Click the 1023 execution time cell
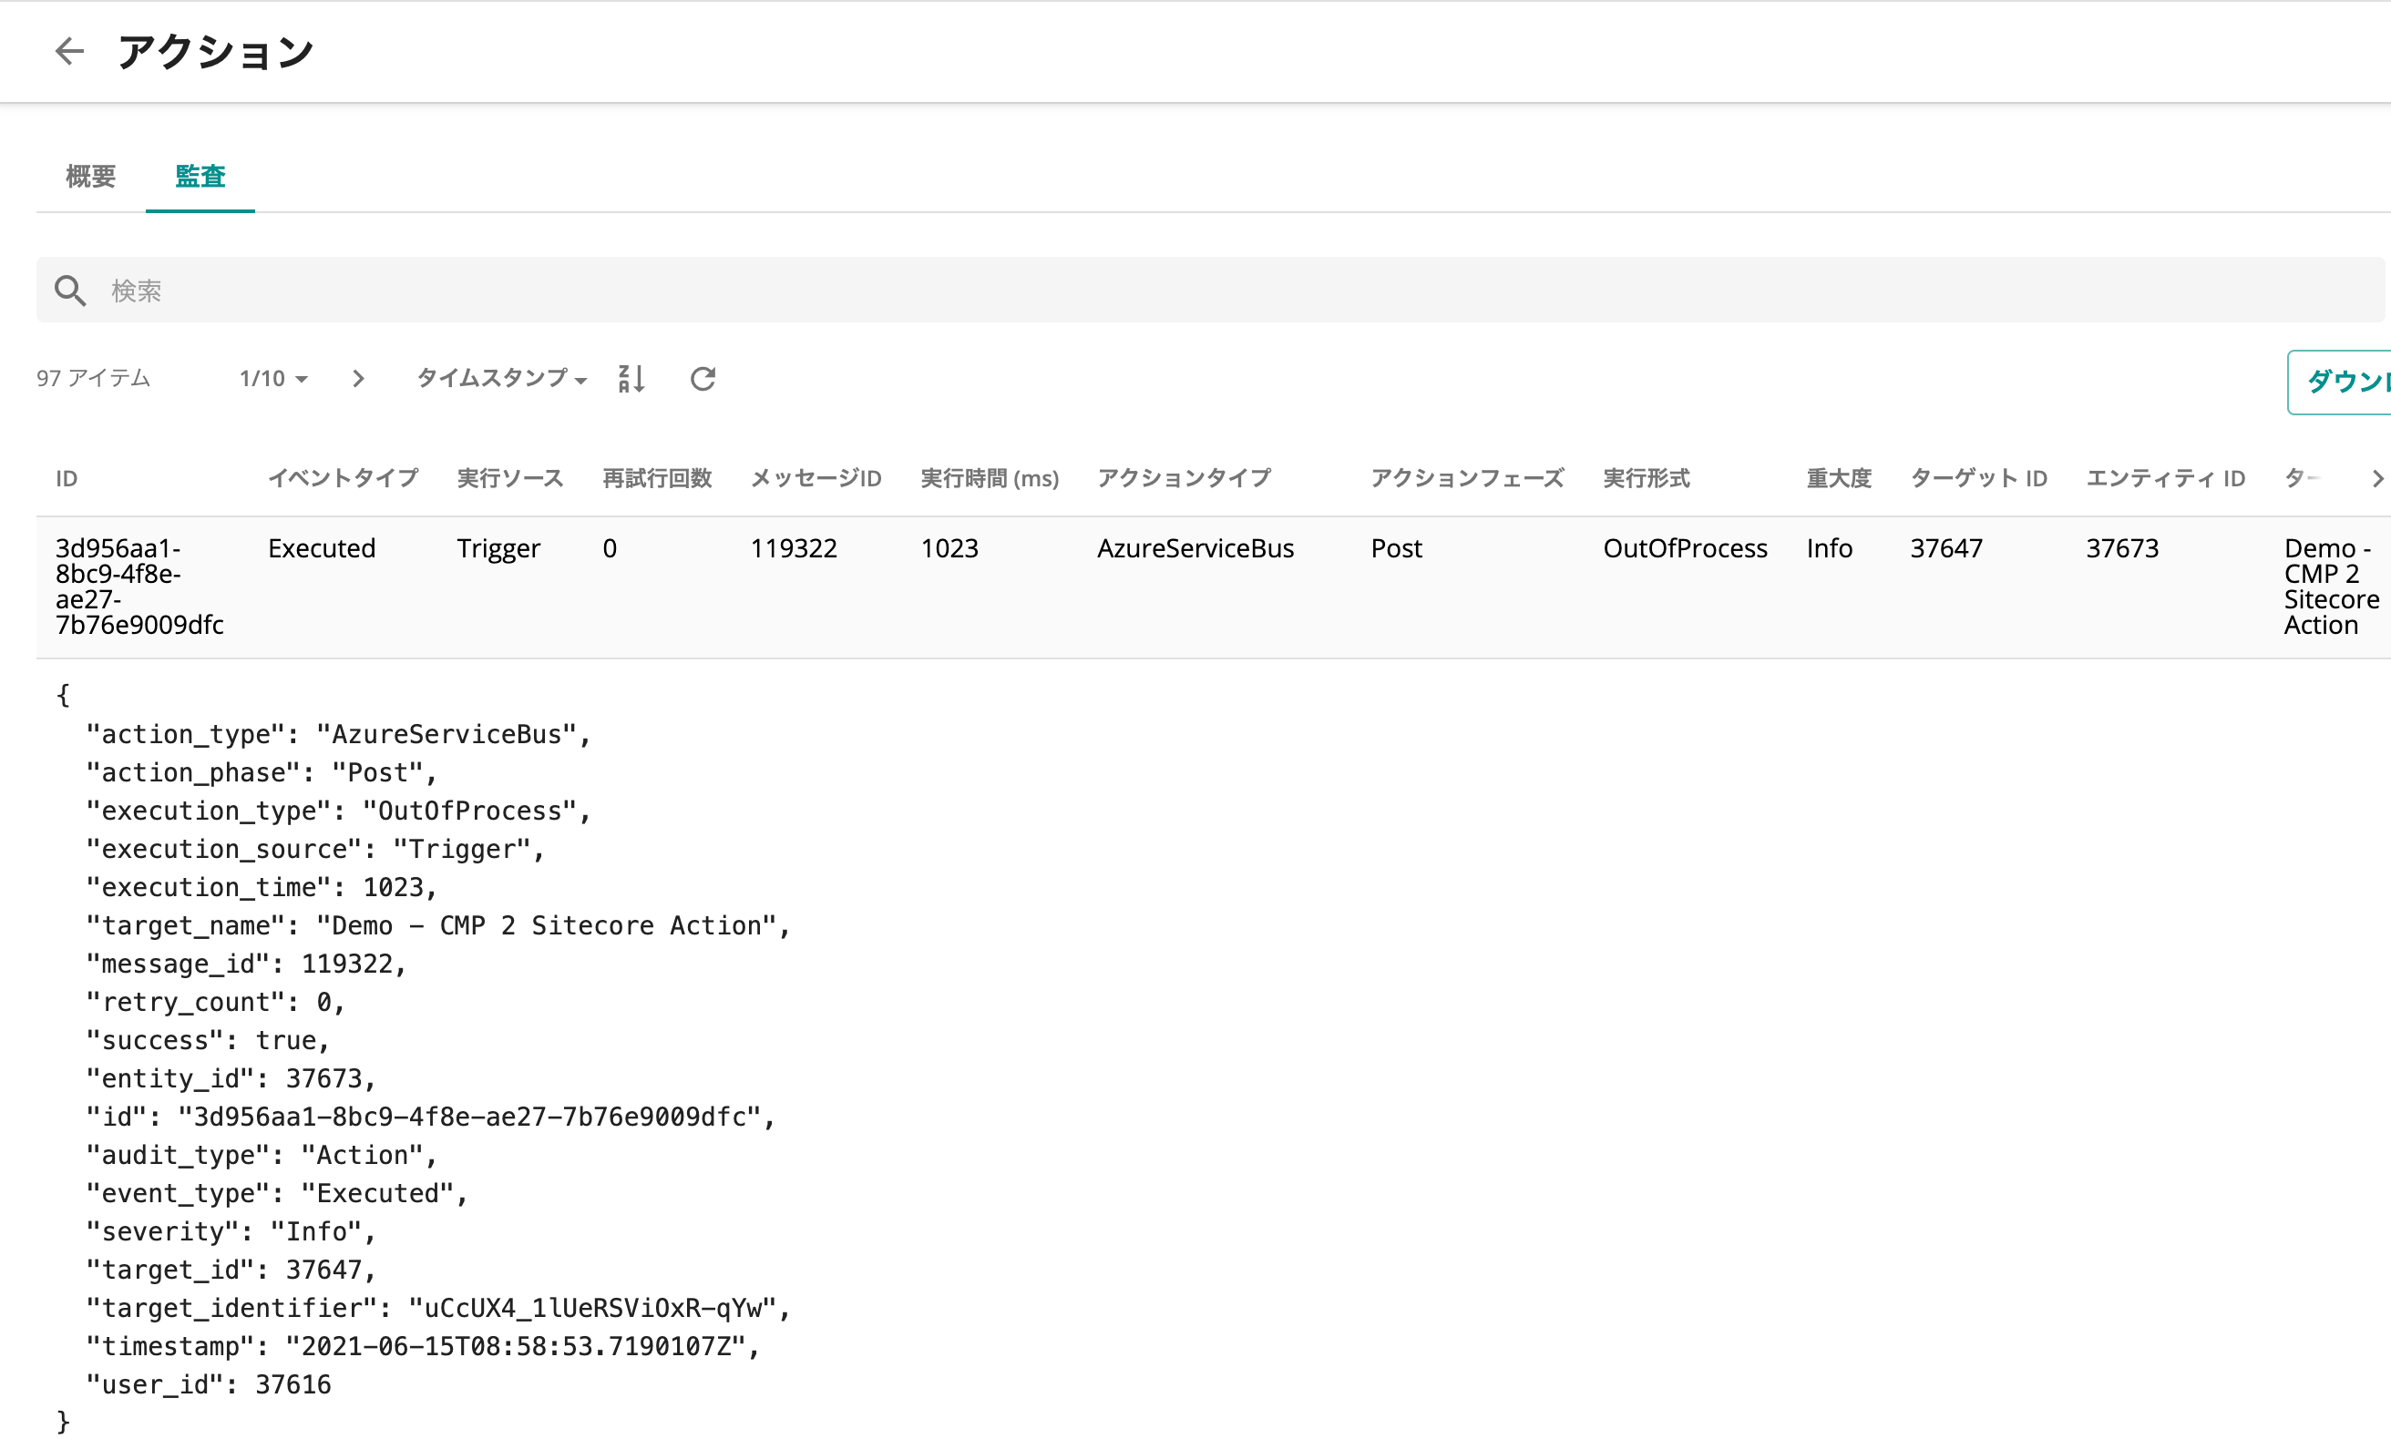 (949, 548)
